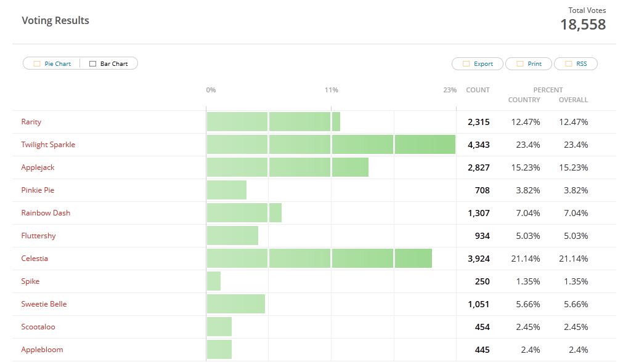This screenshot has width=623, height=362.
Task: Open the Celestia result link
Action: point(35,259)
